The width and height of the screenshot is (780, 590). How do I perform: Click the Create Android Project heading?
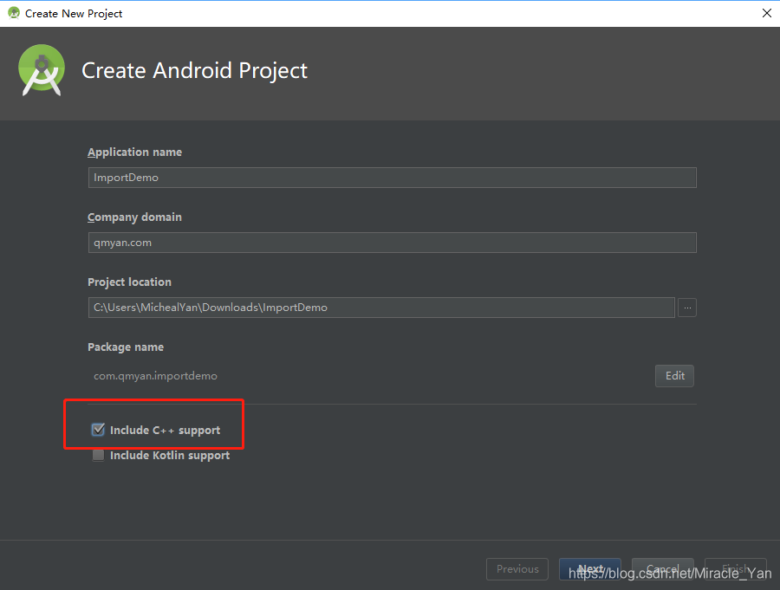coord(194,71)
